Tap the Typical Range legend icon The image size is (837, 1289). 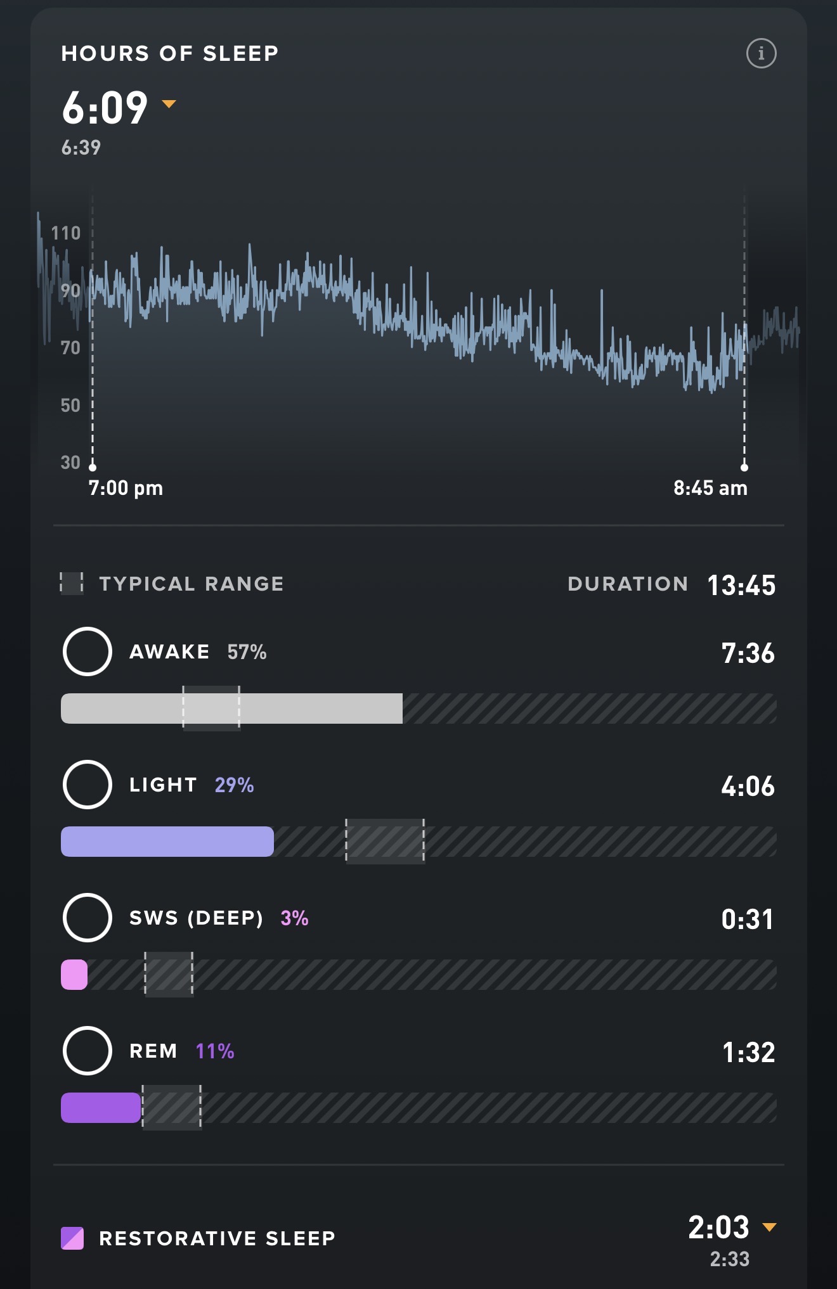[72, 583]
